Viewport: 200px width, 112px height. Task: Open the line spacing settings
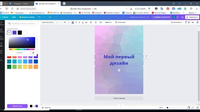101,22
